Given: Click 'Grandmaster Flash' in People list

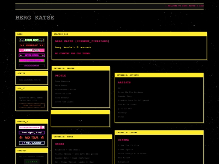Looking at the screenshot, I should 66,89.
